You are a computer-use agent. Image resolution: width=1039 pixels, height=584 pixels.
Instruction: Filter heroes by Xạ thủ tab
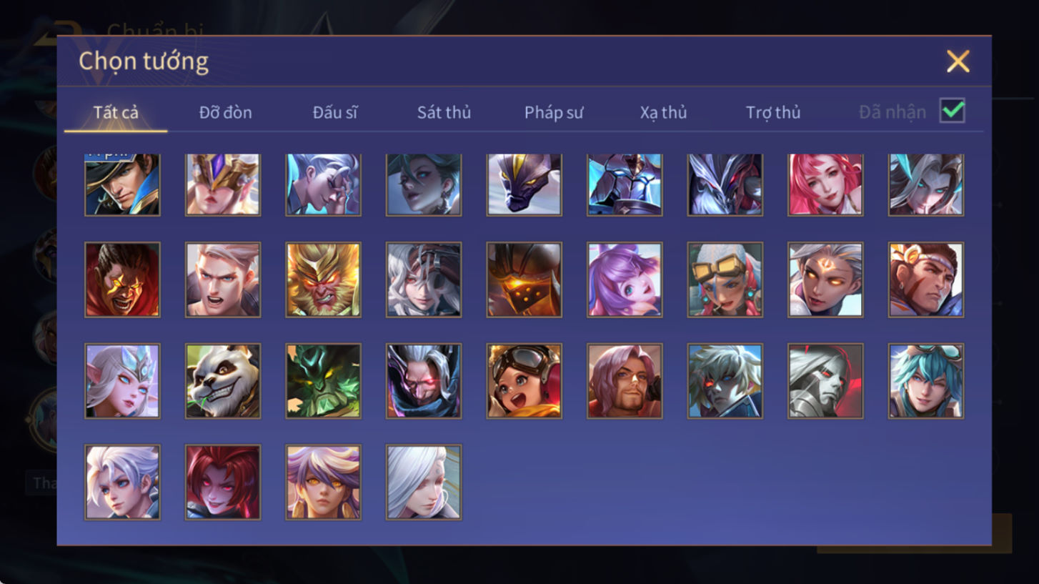coord(663,112)
